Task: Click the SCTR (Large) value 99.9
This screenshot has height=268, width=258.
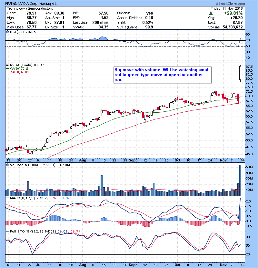Action: point(149,27)
